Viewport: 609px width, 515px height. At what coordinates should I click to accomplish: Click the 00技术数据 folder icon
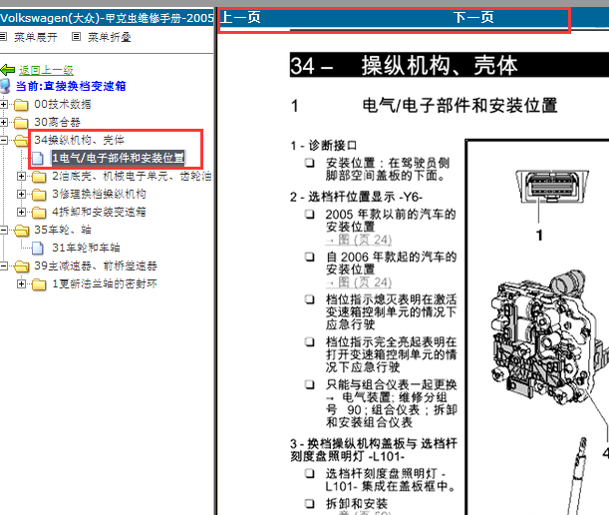(21, 105)
